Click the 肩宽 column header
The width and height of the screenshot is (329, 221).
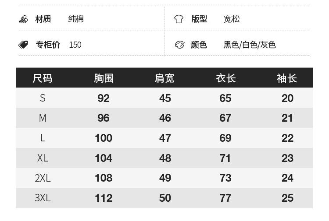164,78
